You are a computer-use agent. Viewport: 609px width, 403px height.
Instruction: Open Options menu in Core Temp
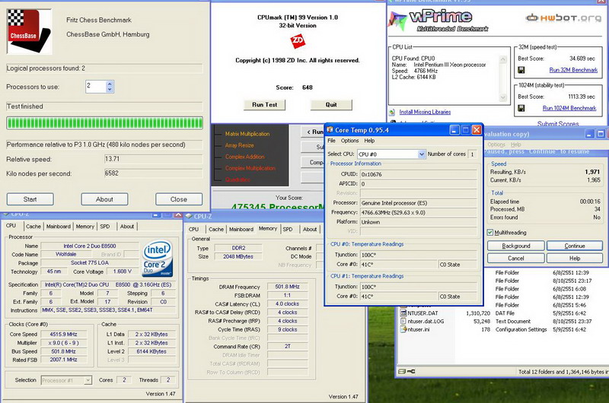[350, 141]
